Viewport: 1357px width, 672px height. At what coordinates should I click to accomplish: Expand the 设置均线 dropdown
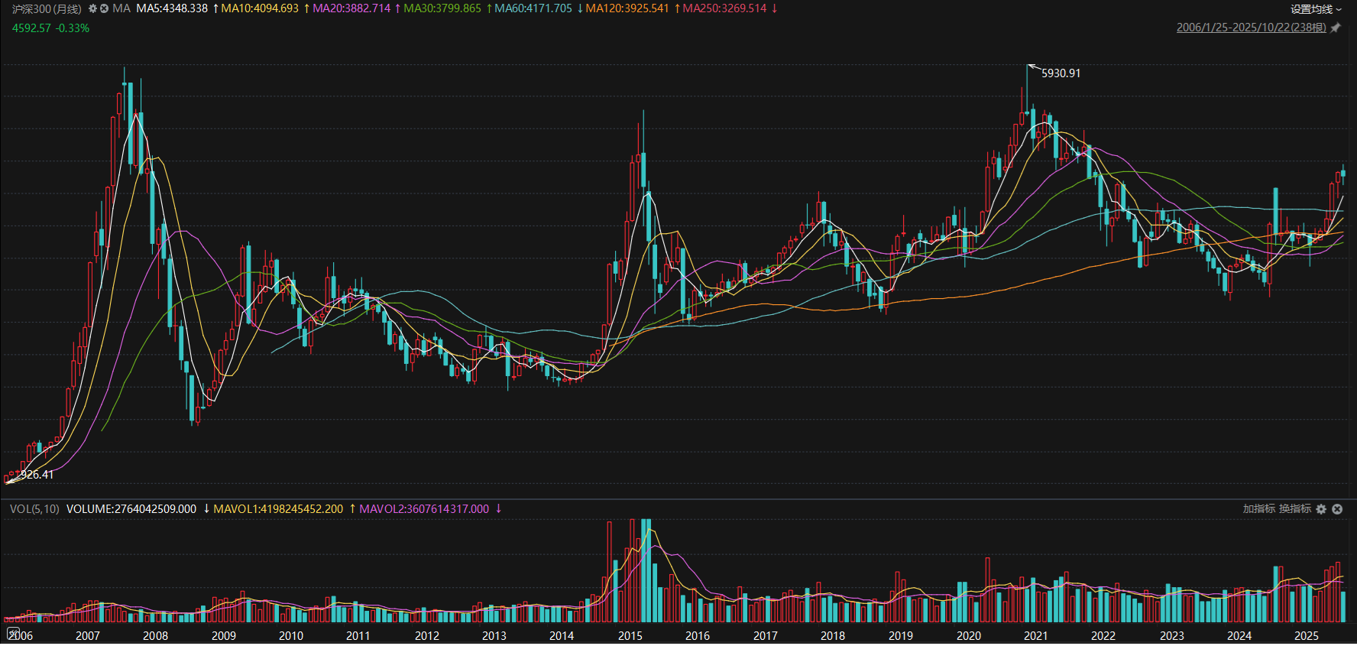tap(1316, 9)
